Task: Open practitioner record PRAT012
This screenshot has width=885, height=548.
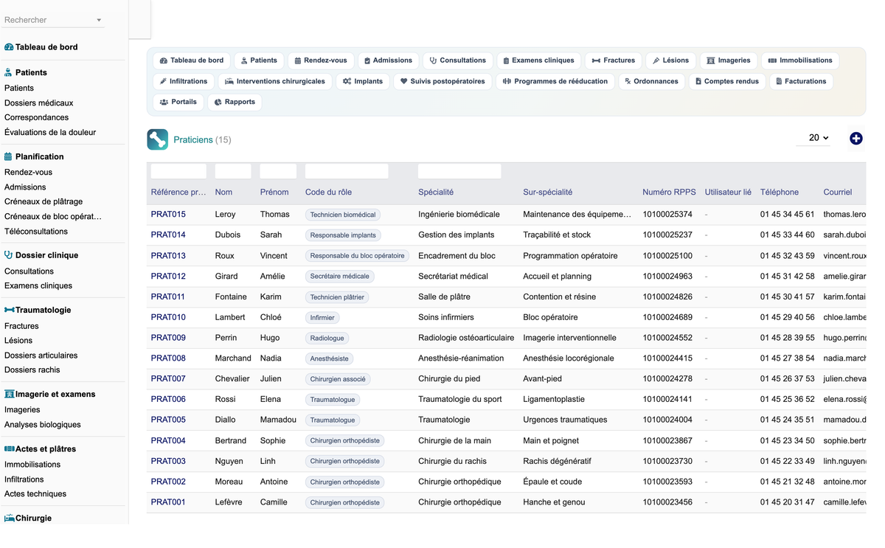Action: pyautogui.click(x=168, y=276)
